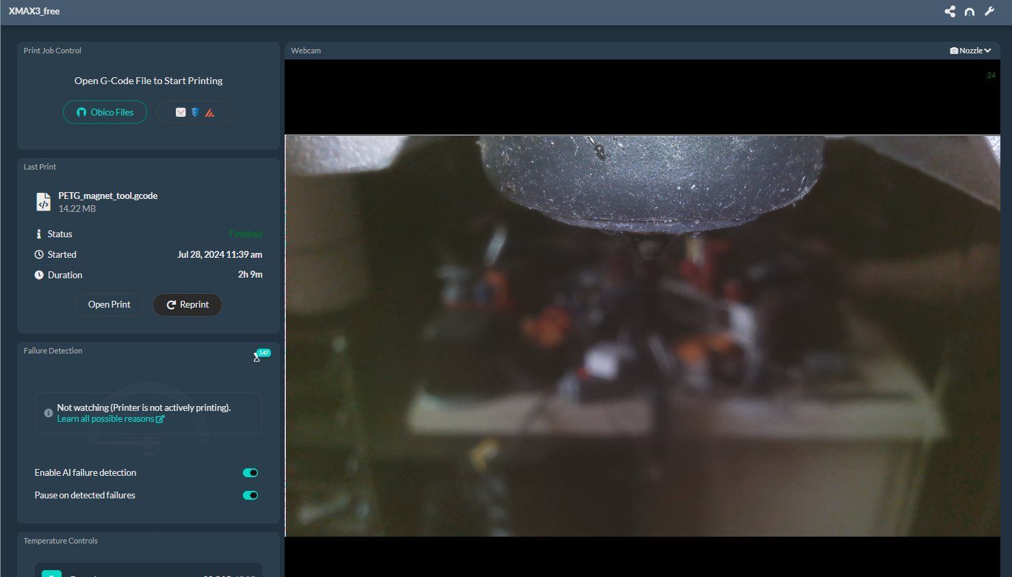Screen dimensions: 1012x577
Task: Click the Print Job Control panel heading
Action: [52, 51]
